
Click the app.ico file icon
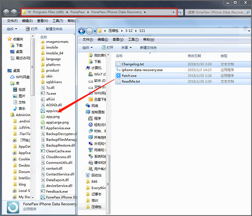tap(43, 111)
